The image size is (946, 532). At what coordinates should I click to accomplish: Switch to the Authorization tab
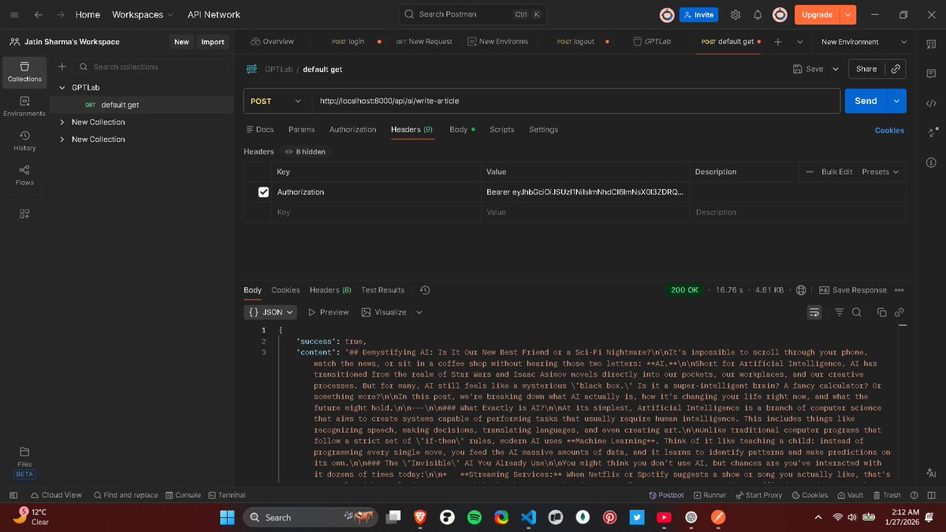[352, 129]
